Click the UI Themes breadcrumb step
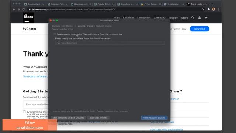 click(x=68, y=26)
